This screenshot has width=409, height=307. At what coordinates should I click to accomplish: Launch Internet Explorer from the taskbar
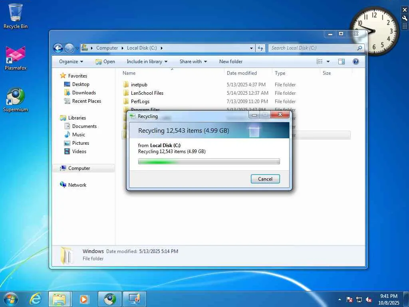pyautogui.click(x=36, y=299)
